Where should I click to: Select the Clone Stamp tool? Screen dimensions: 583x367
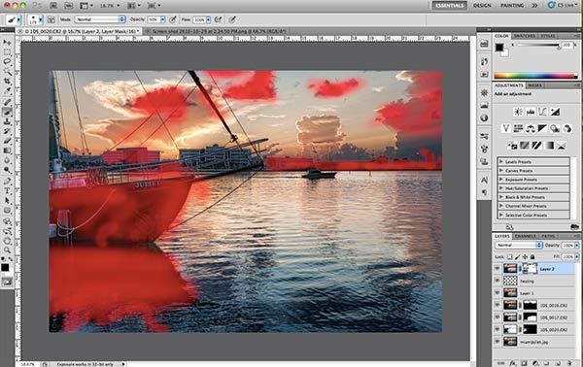pos(7,121)
